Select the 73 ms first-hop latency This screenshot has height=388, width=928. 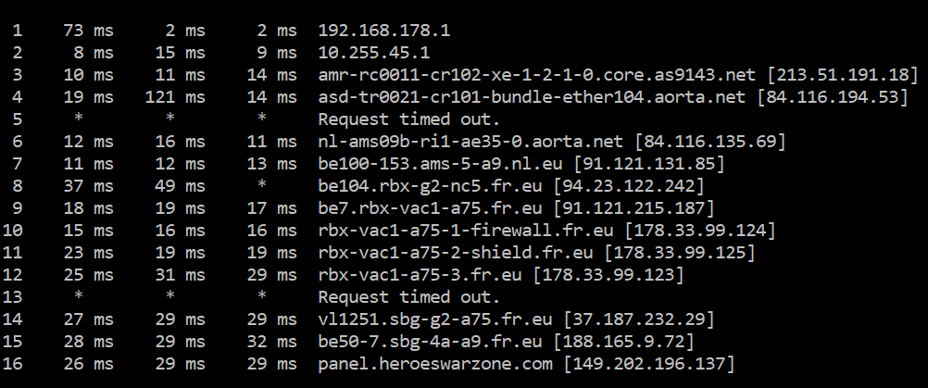pos(88,31)
